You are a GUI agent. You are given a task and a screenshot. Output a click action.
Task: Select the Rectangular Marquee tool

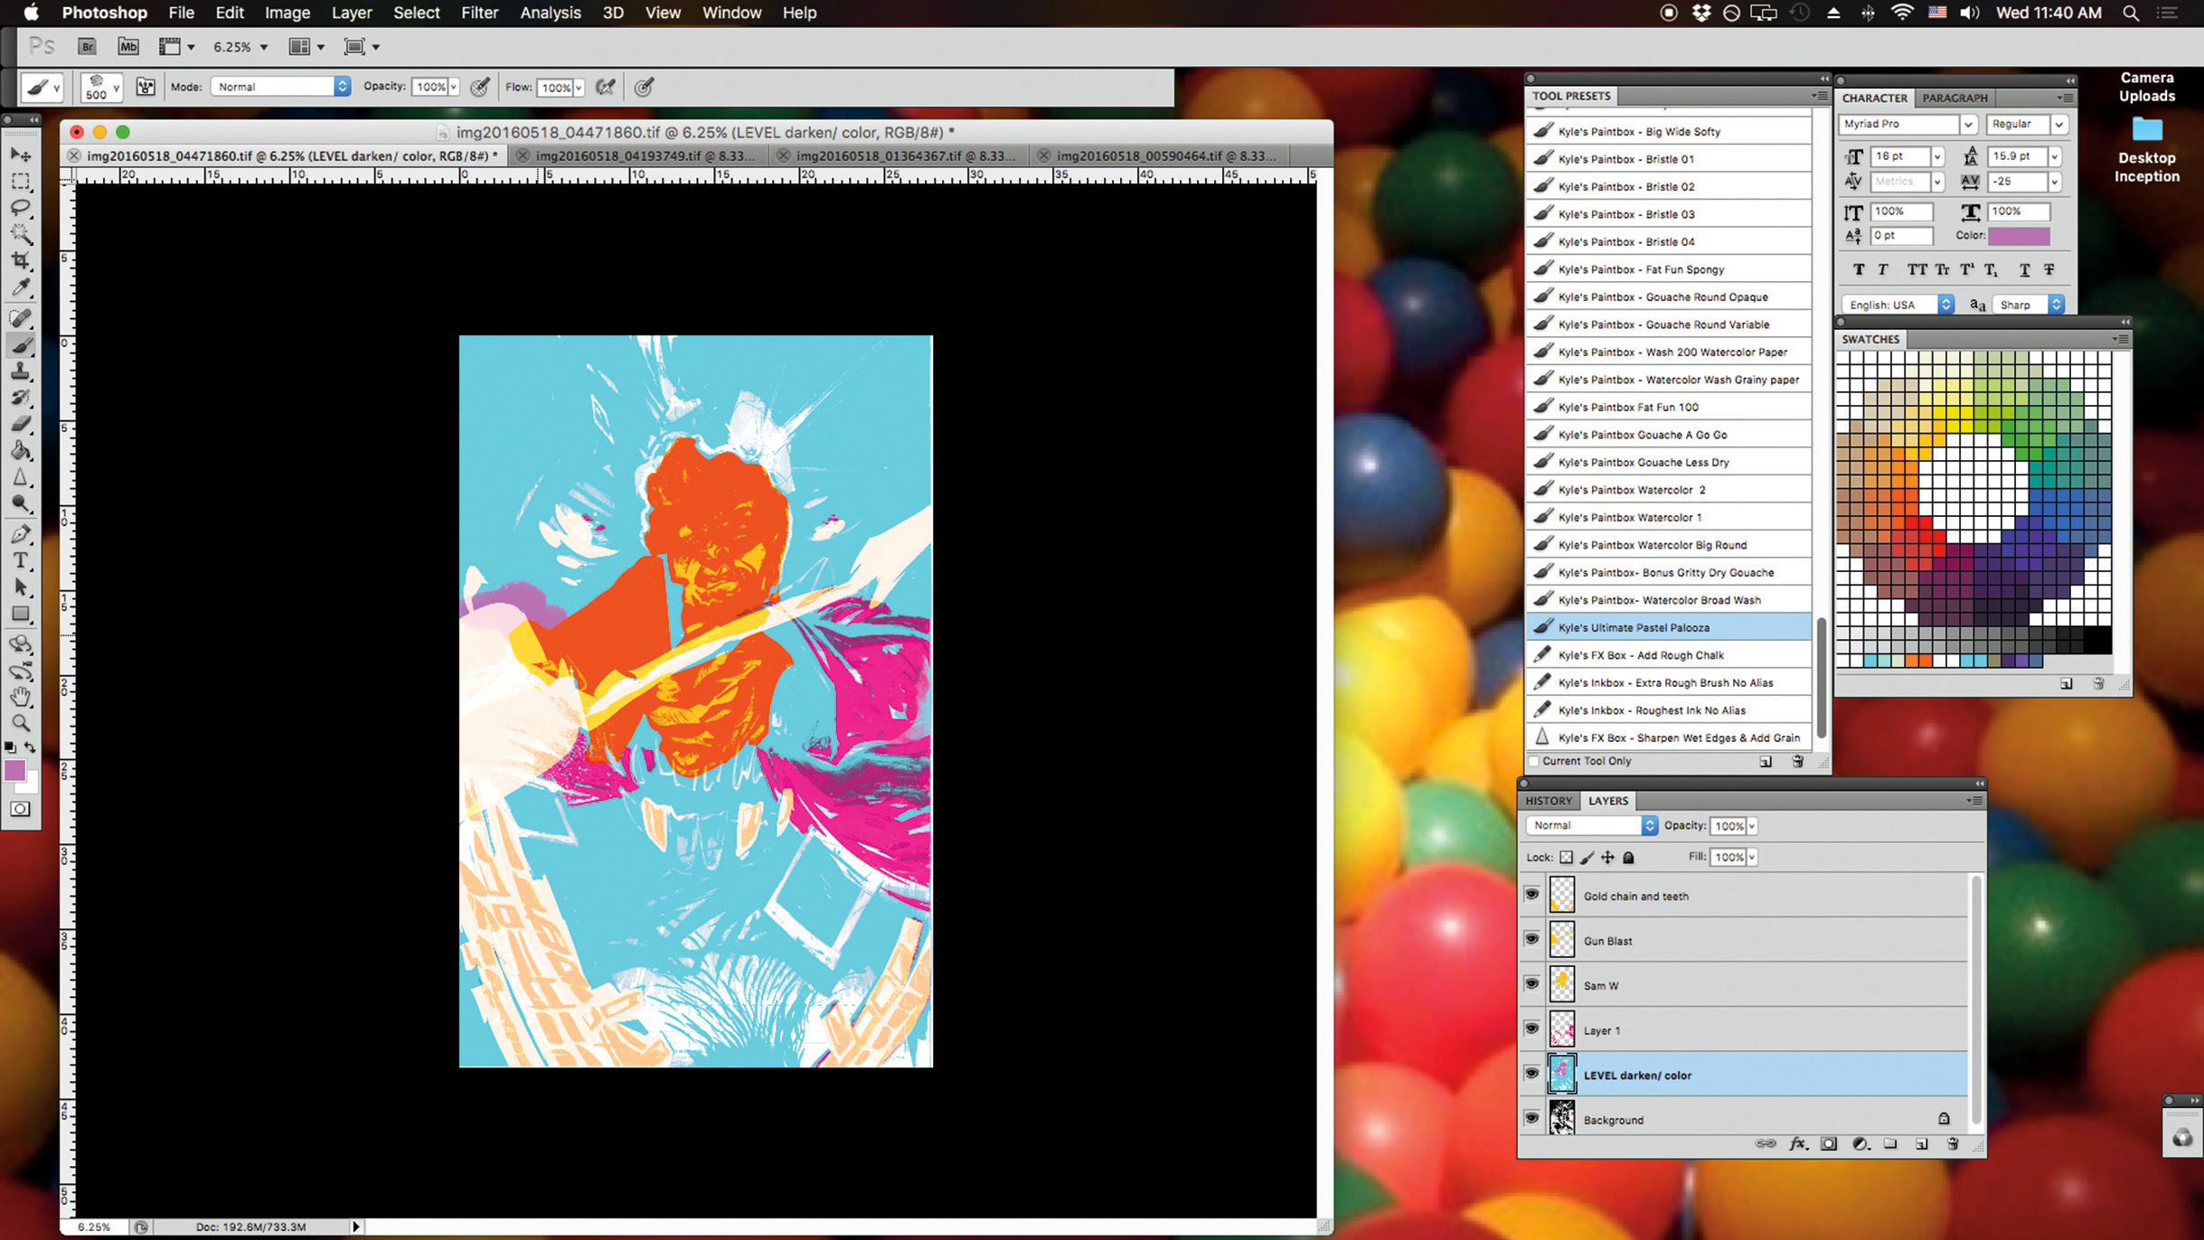21,182
